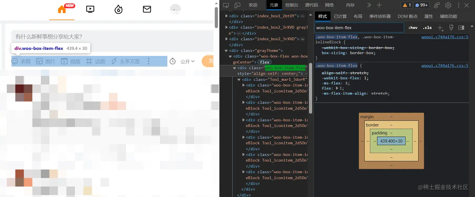Viewport: 475px width, 197px height.
Task: Open the hot topics flame icon
Action: (118, 9)
